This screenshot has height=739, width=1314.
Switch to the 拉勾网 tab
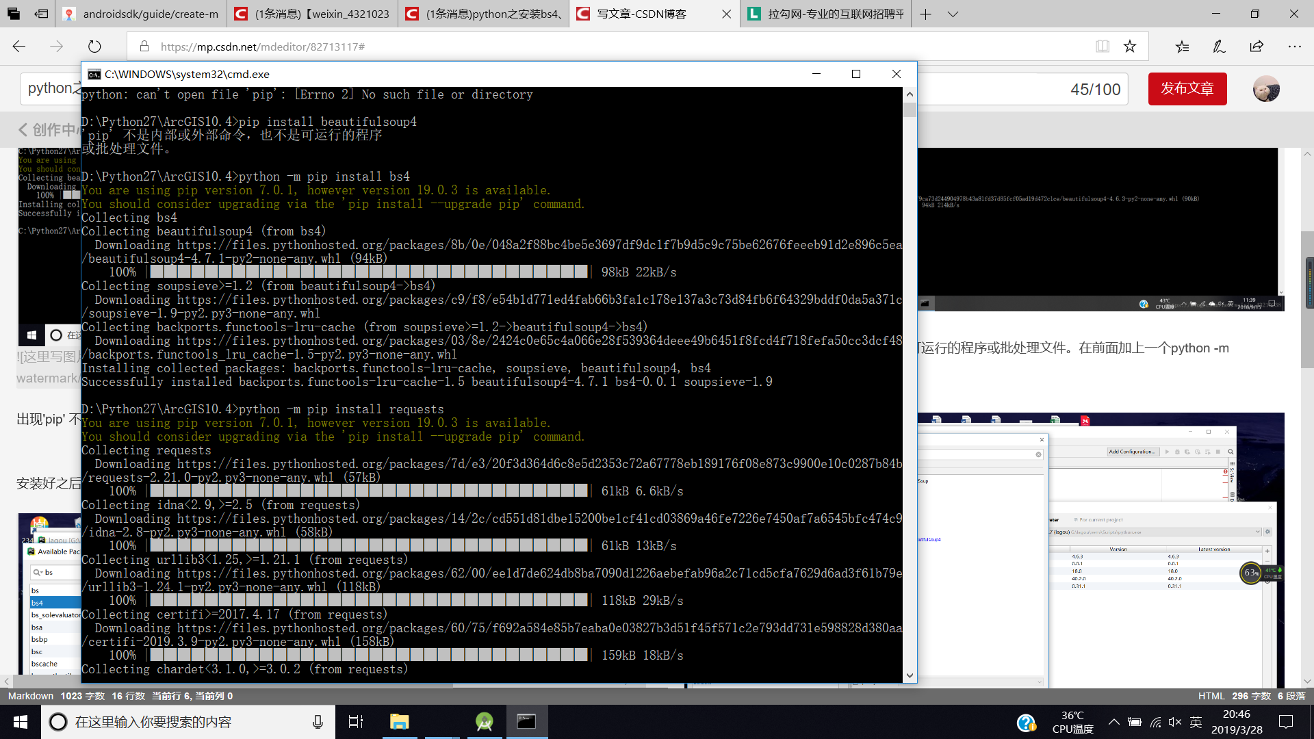[x=827, y=14]
